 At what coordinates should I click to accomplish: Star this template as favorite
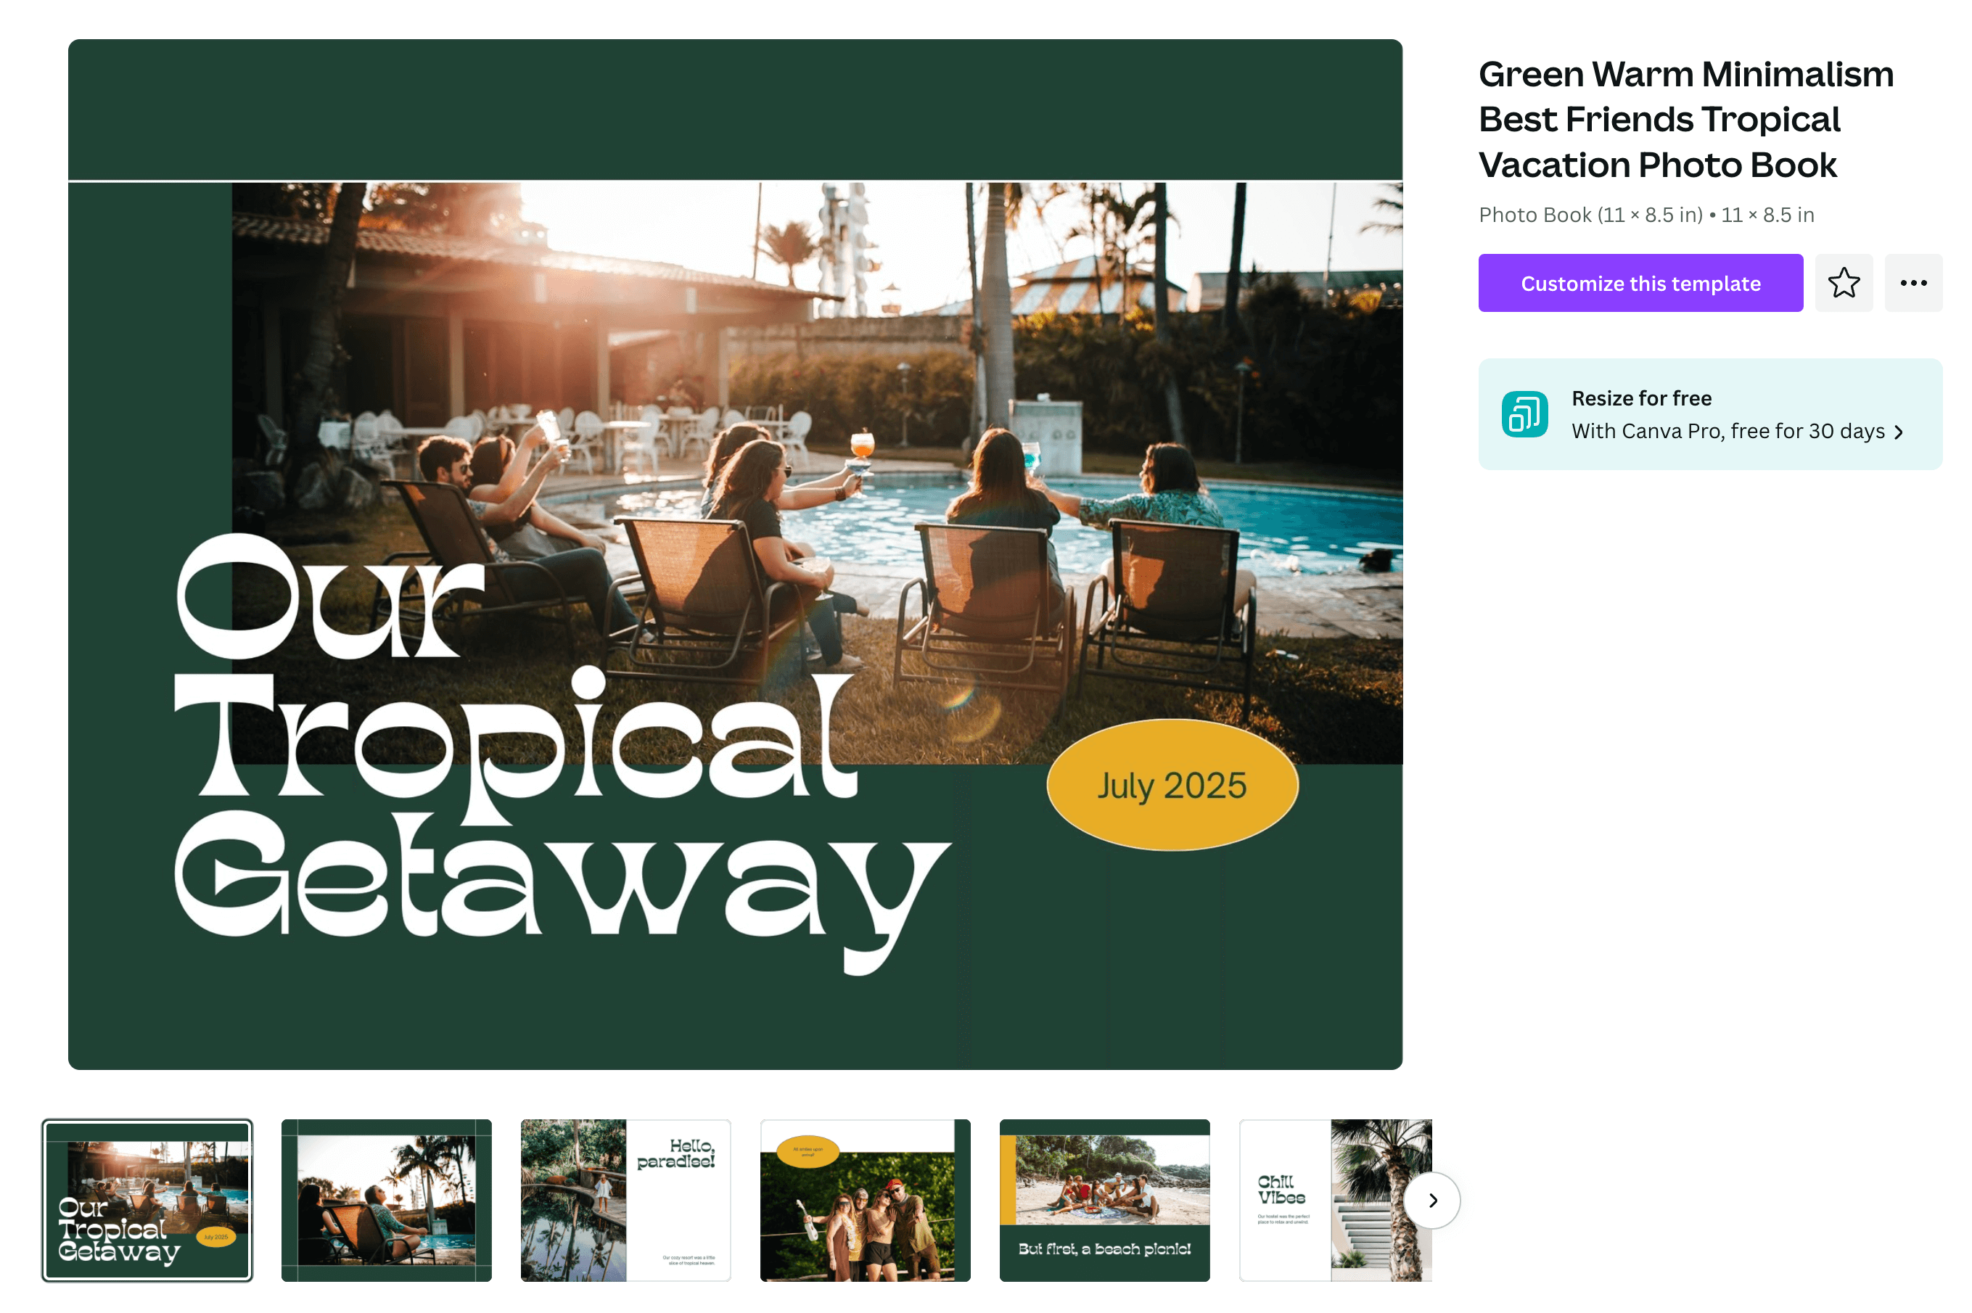tap(1843, 283)
